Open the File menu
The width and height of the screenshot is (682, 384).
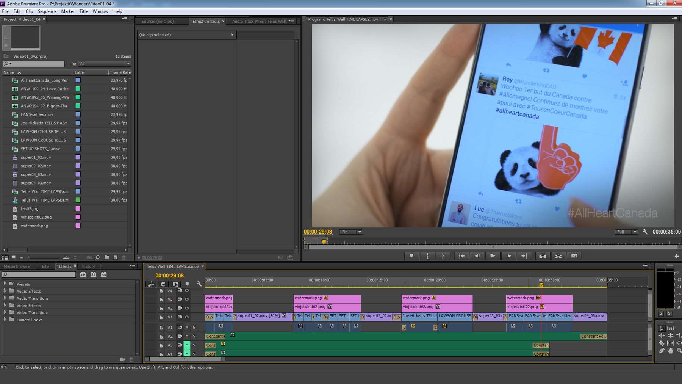5,11
